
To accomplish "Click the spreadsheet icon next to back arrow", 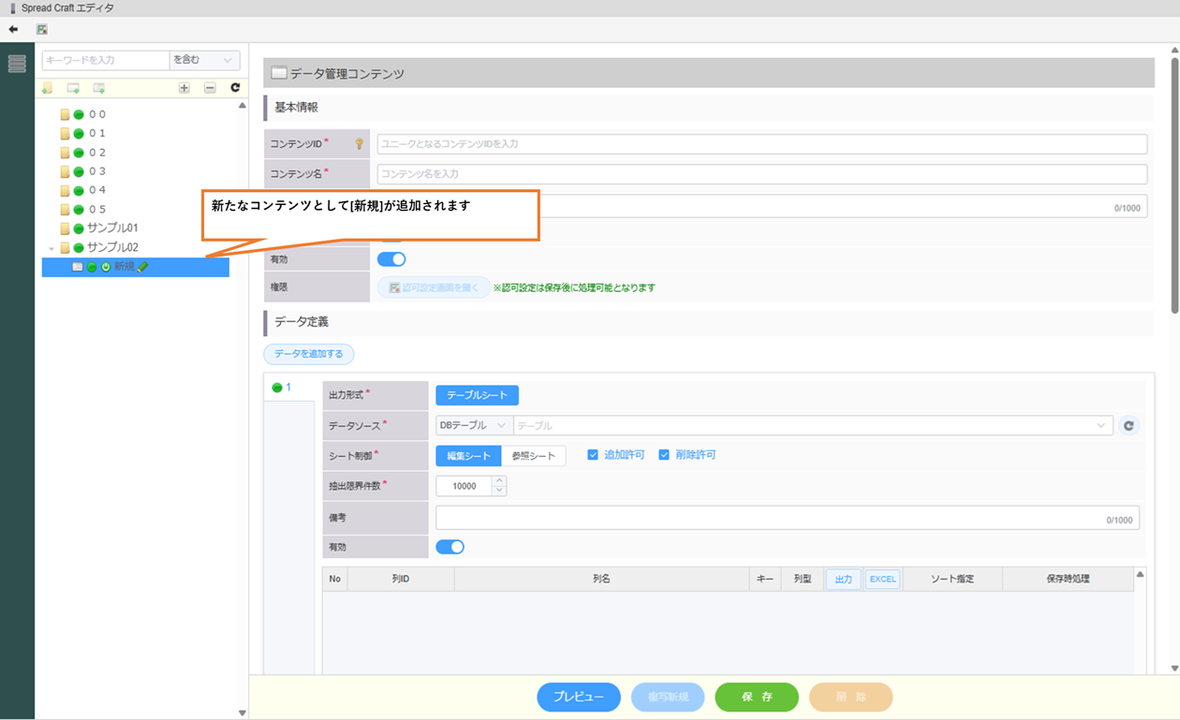I will click(42, 29).
